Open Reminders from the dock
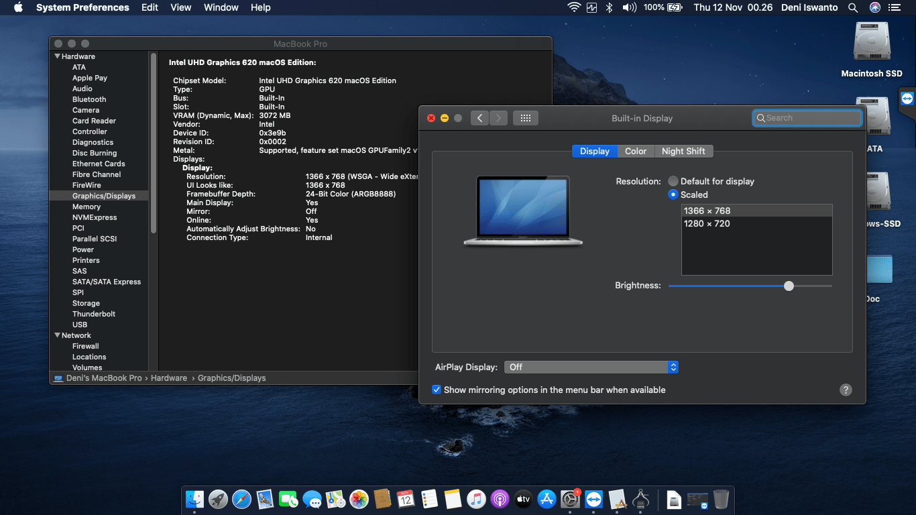 pos(429,499)
